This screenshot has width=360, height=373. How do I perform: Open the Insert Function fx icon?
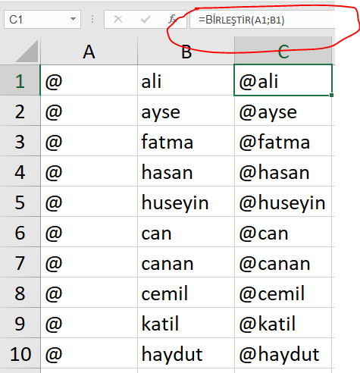click(x=172, y=19)
